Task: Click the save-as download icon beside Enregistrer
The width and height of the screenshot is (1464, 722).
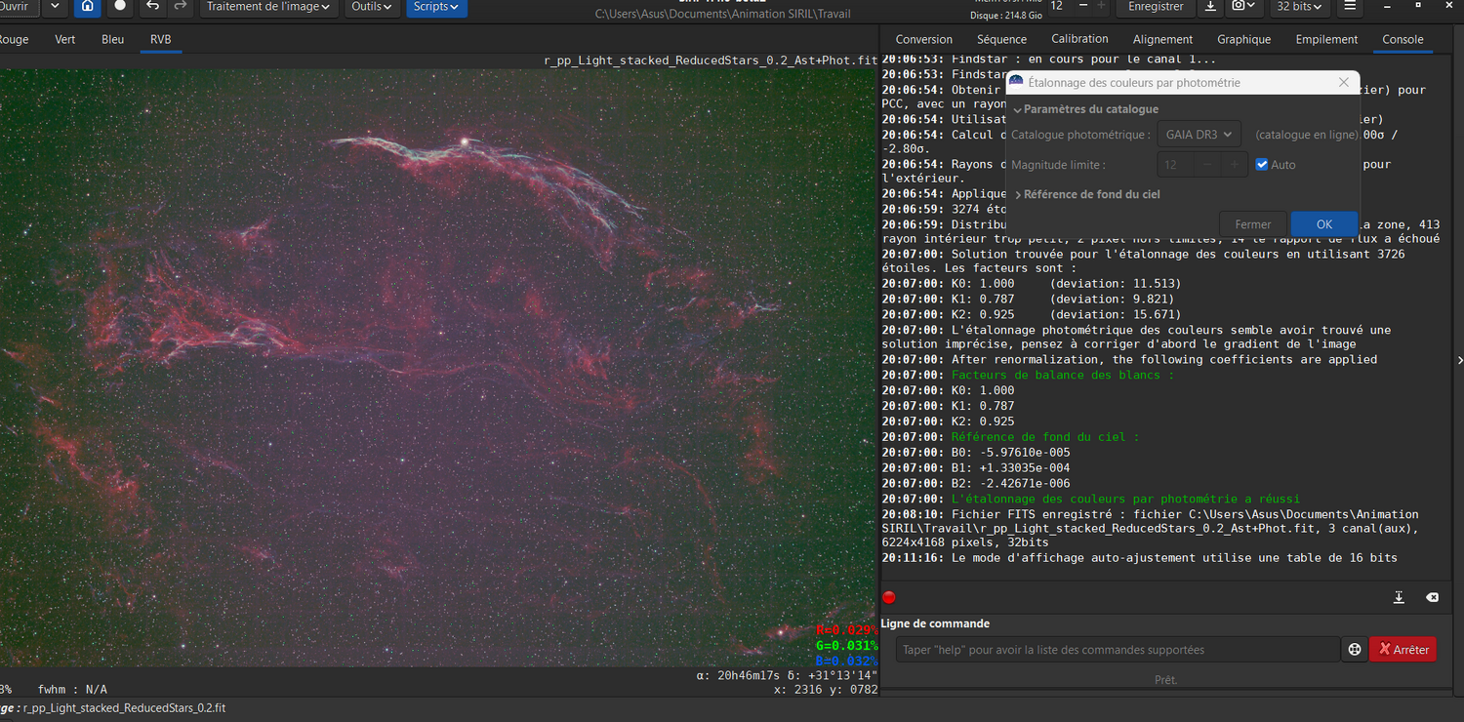Action: (x=1210, y=7)
